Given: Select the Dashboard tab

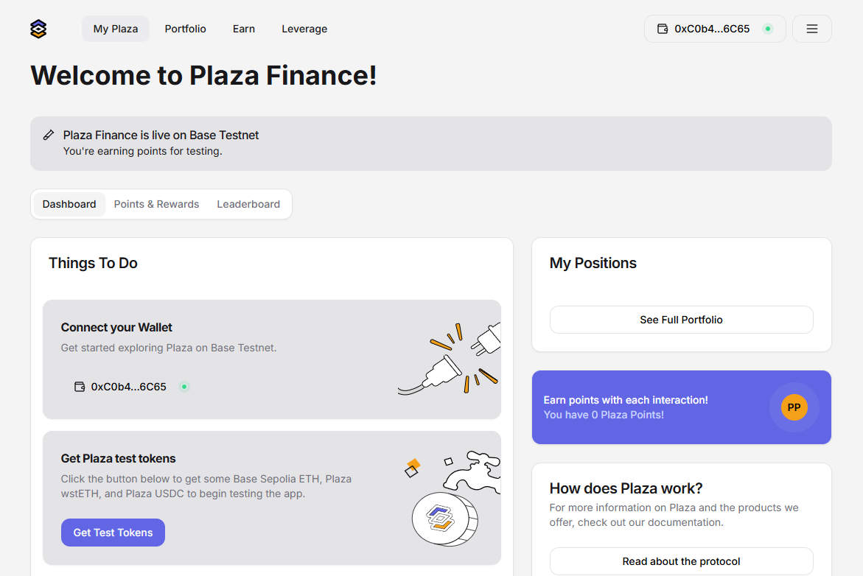Looking at the screenshot, I should tap(69, 204).
